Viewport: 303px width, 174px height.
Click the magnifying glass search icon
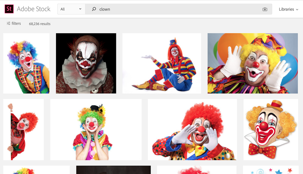94,9
